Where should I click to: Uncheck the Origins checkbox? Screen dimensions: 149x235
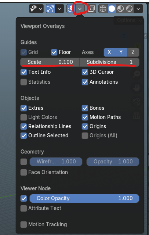[85, 126]
